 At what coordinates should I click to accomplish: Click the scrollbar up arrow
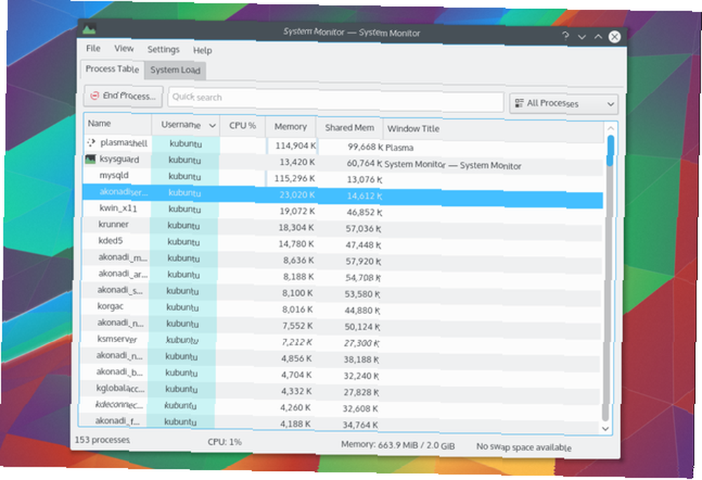(x=611, y=129)
